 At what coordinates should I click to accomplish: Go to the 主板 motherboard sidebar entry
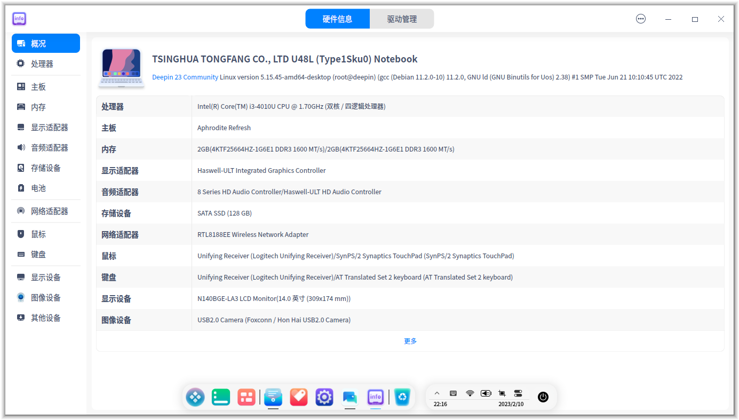[x=46, y=86]
